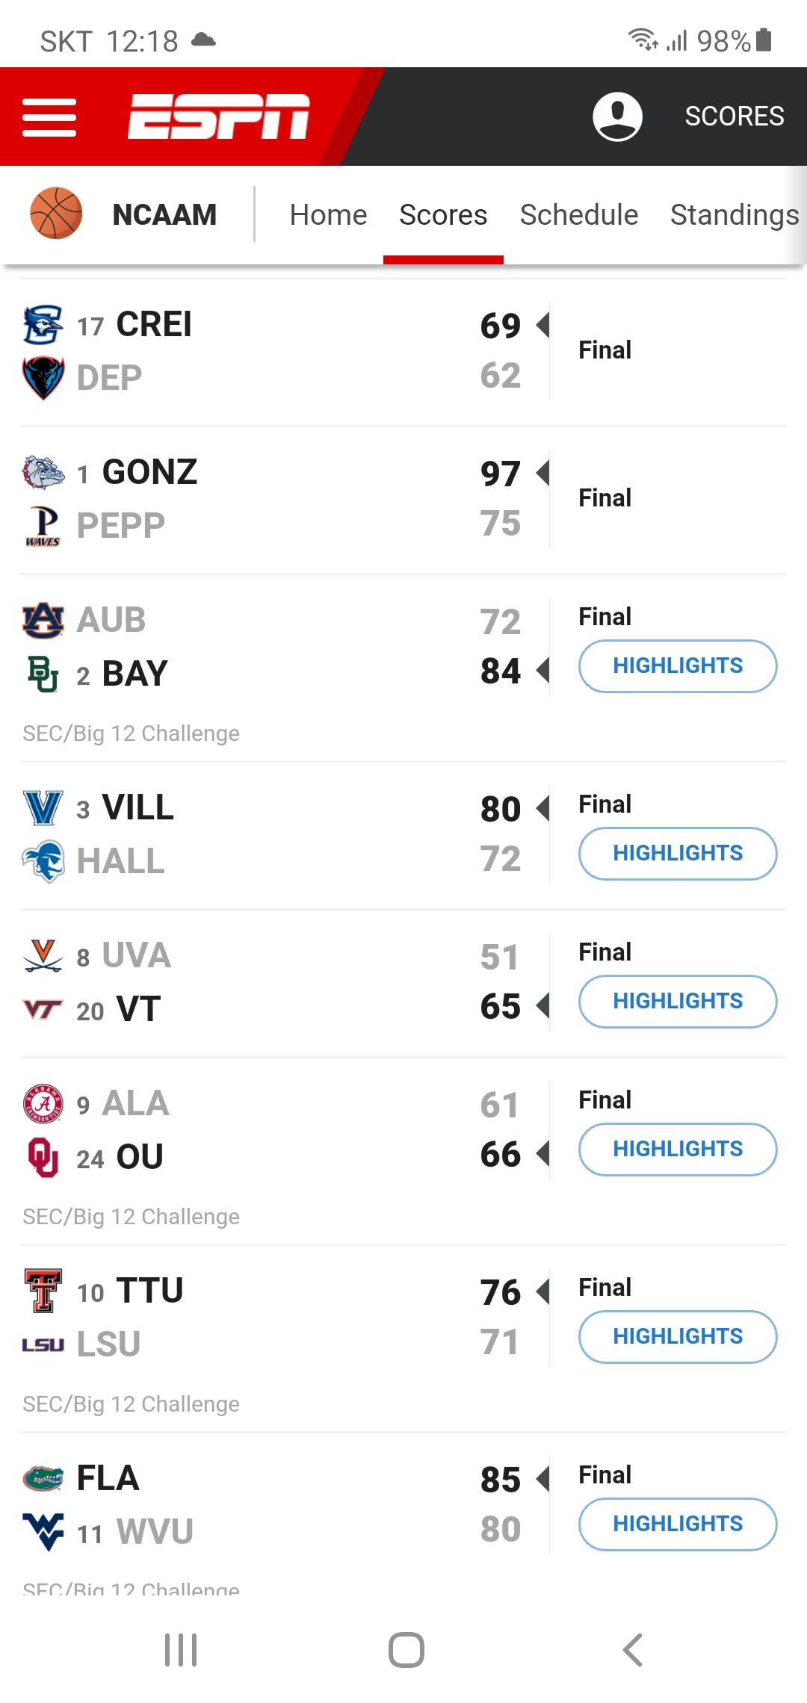The width and height of the screenshot is (807, 1703).
Task: Tap the NCAAM basketball icon
Action: pos(56,214)
